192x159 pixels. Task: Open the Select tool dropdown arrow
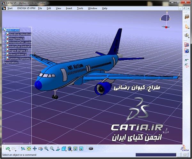[189, 29]
